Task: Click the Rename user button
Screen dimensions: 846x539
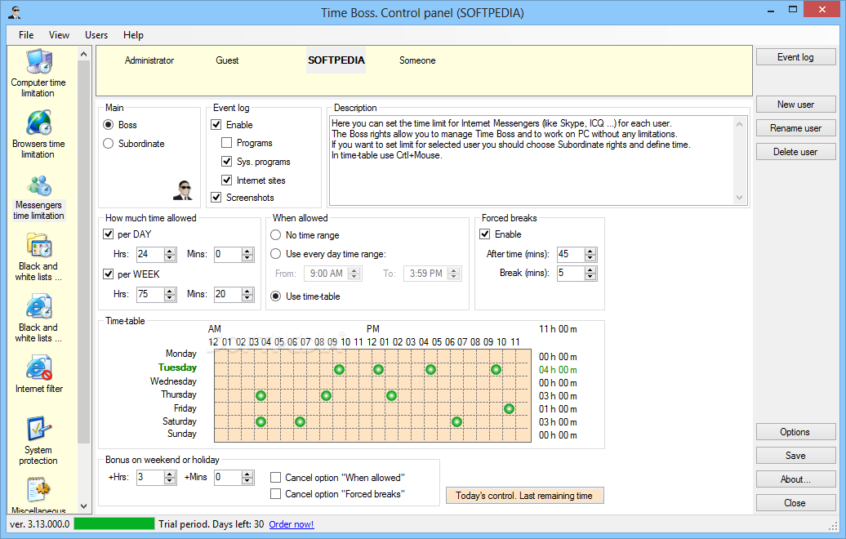Action: [796, 128]
